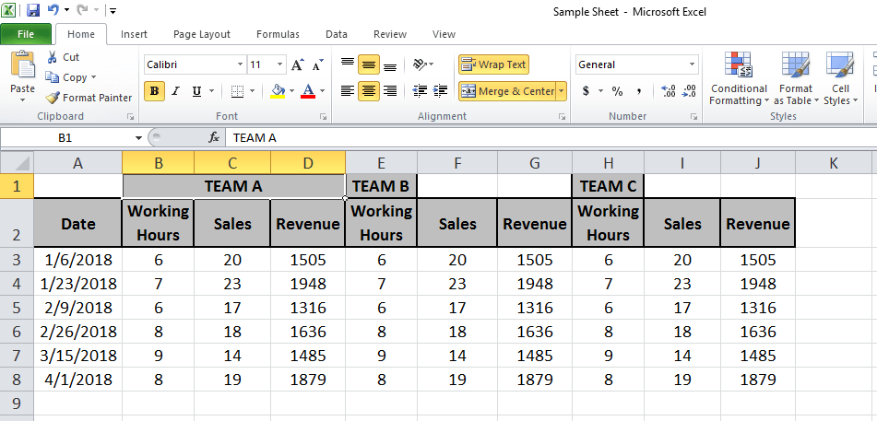Click the Paste button
This screenshot has height=421, width=877.
pos(22,76)
